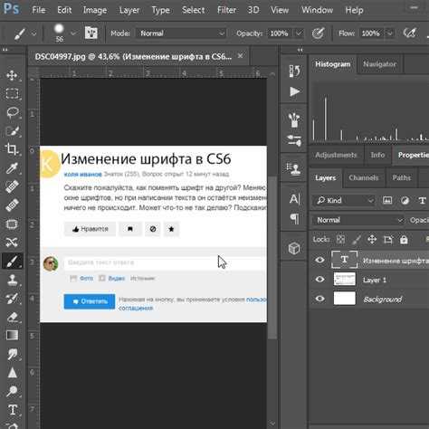Toggle lock image pixels brush icon
The image size is (429, 429).
click(357, 240)
